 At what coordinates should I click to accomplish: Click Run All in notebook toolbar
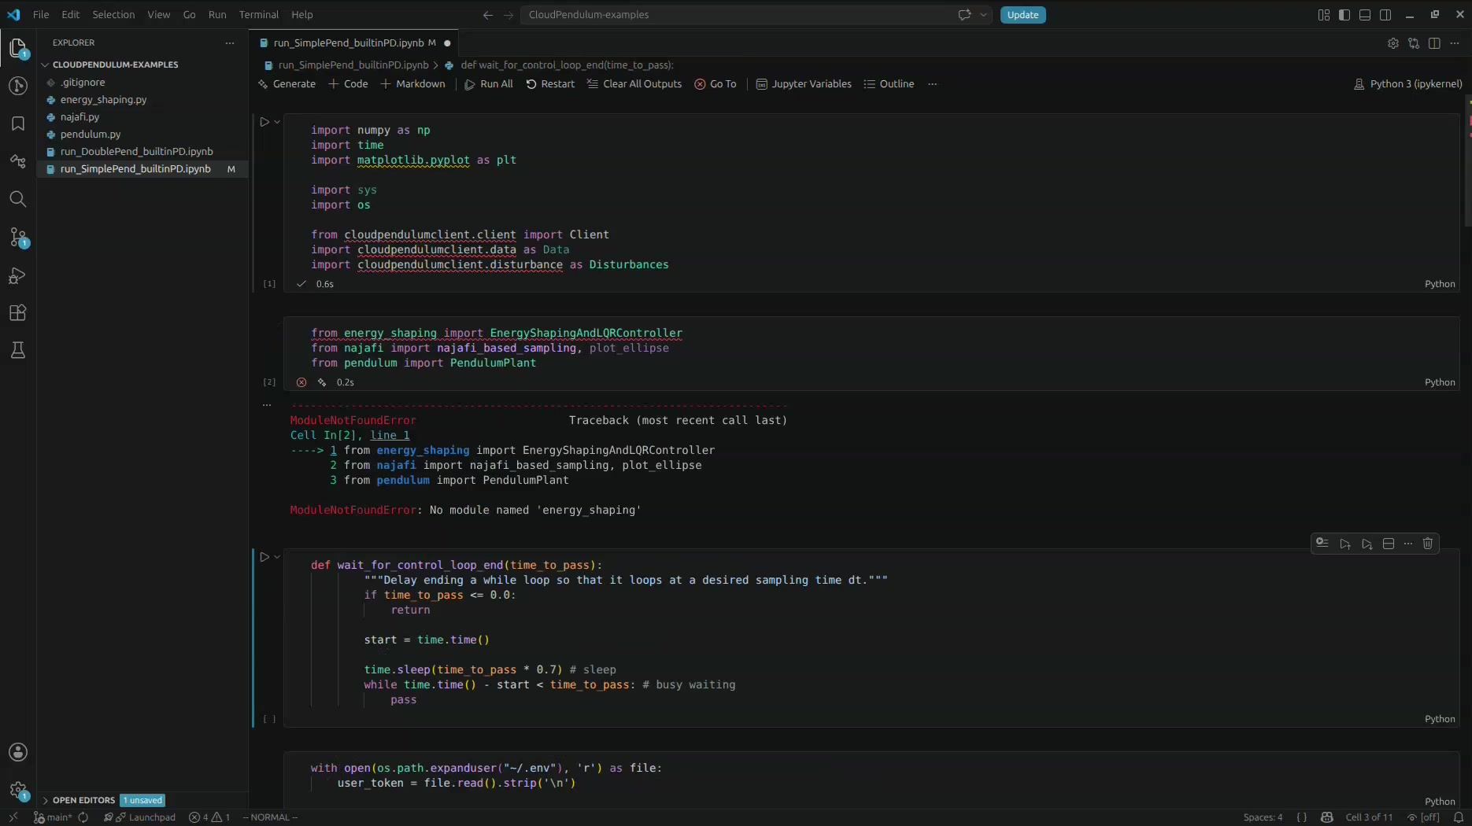pyautogui.click(x=489, y=84)
